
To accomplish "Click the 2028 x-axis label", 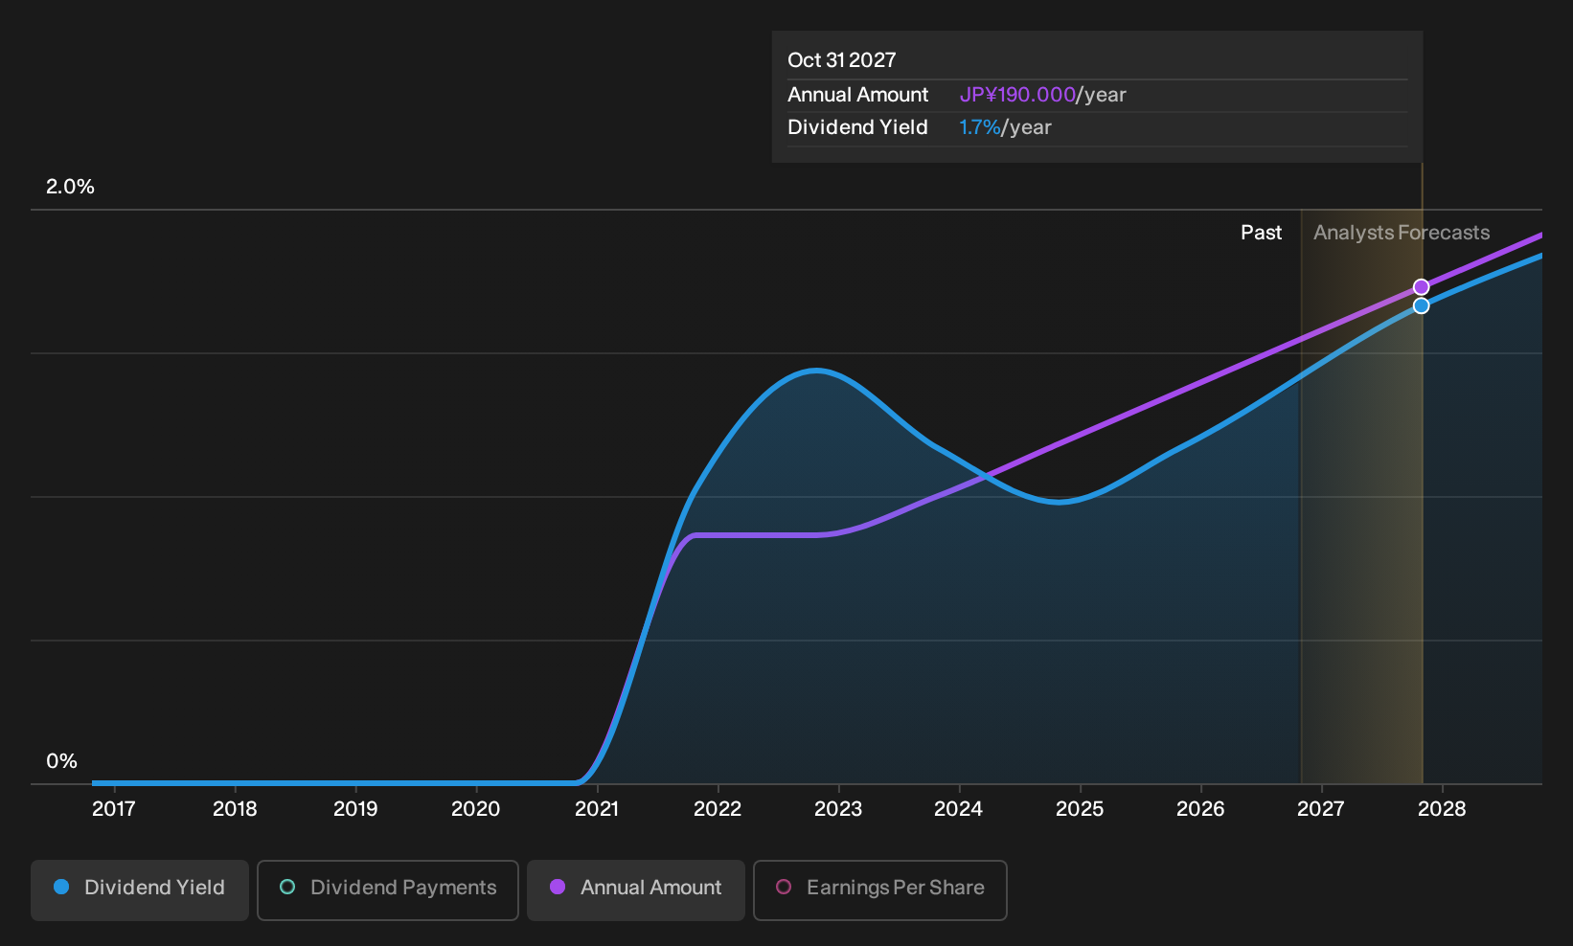I will tap(1442, 809).
